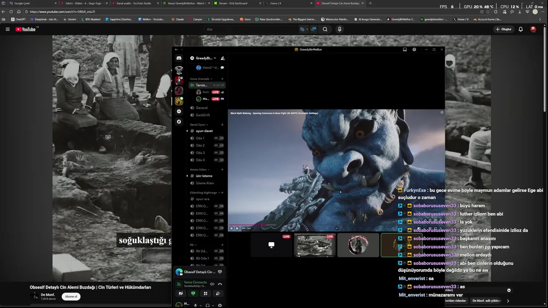This screenshot has width=548, height=308.
Task: Join the İzleme Alanı voice channel
Action: tap(207, 183)
